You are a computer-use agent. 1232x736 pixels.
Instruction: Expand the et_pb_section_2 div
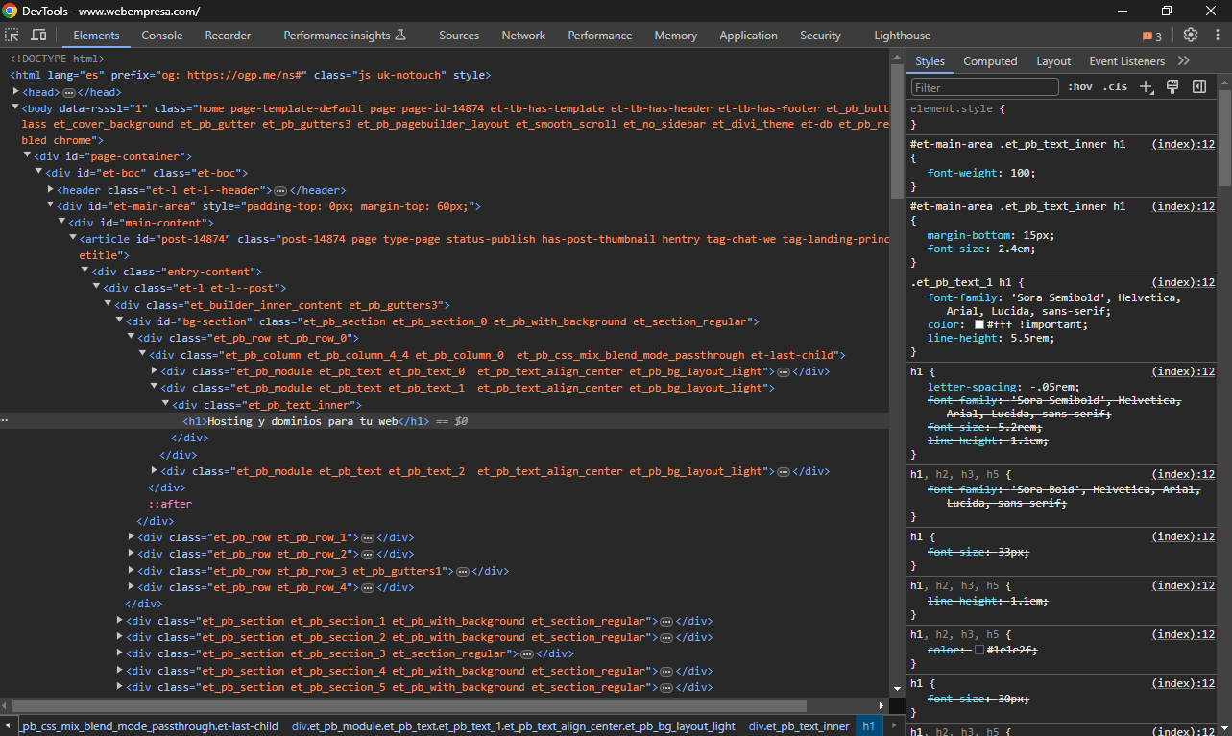coord(119,637)
